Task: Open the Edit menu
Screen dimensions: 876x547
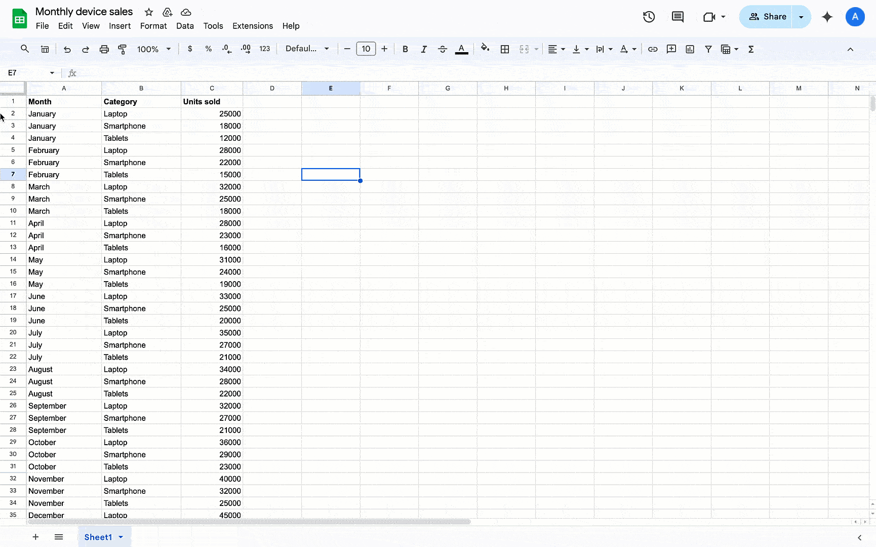Action: [x=65, y=26]
